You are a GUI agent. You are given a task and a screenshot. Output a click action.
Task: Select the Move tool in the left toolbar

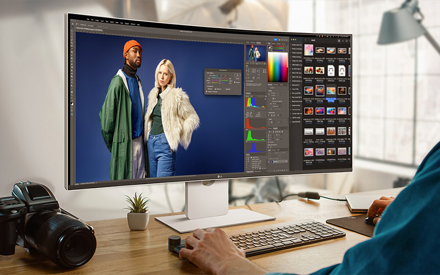point(71,34)
